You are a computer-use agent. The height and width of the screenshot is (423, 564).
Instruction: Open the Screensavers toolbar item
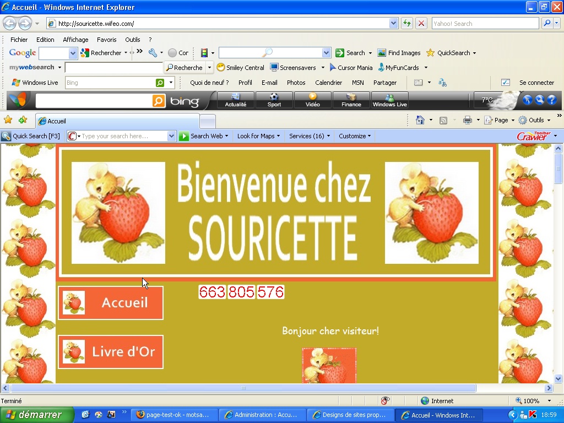coord(293,68)
